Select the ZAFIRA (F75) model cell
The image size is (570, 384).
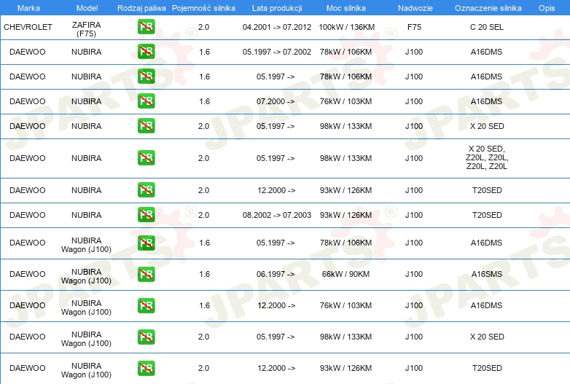(87, 29)
